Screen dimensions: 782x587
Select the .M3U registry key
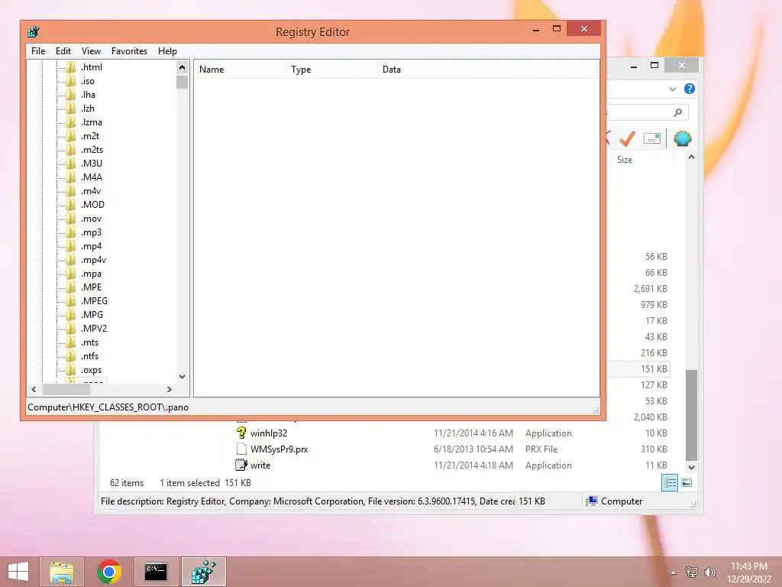pos(92,164)
